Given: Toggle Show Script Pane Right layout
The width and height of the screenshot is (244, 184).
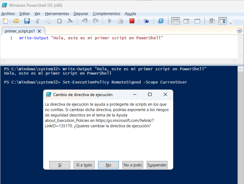Looking at the screenshot, I should pyautogui.click(x=186, y=21).
